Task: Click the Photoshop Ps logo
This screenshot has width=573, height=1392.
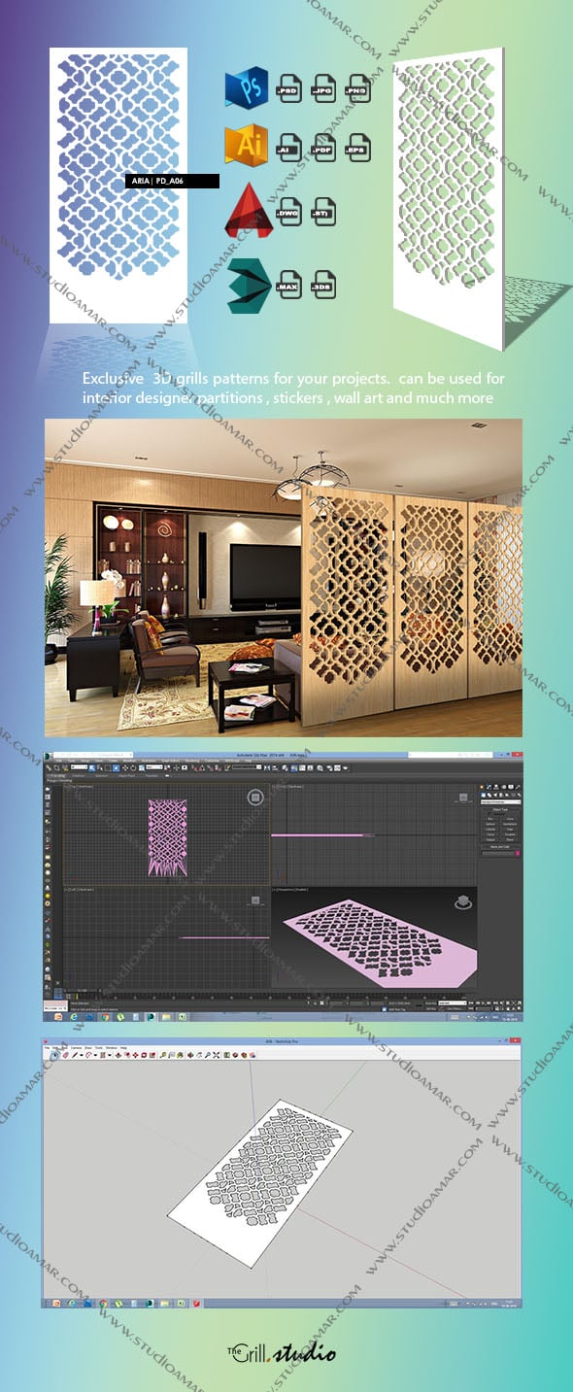Action: point(245,89)
